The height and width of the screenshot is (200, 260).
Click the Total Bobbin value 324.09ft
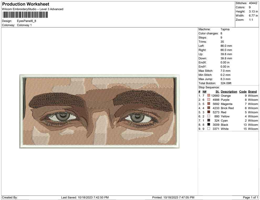(226, 83)
